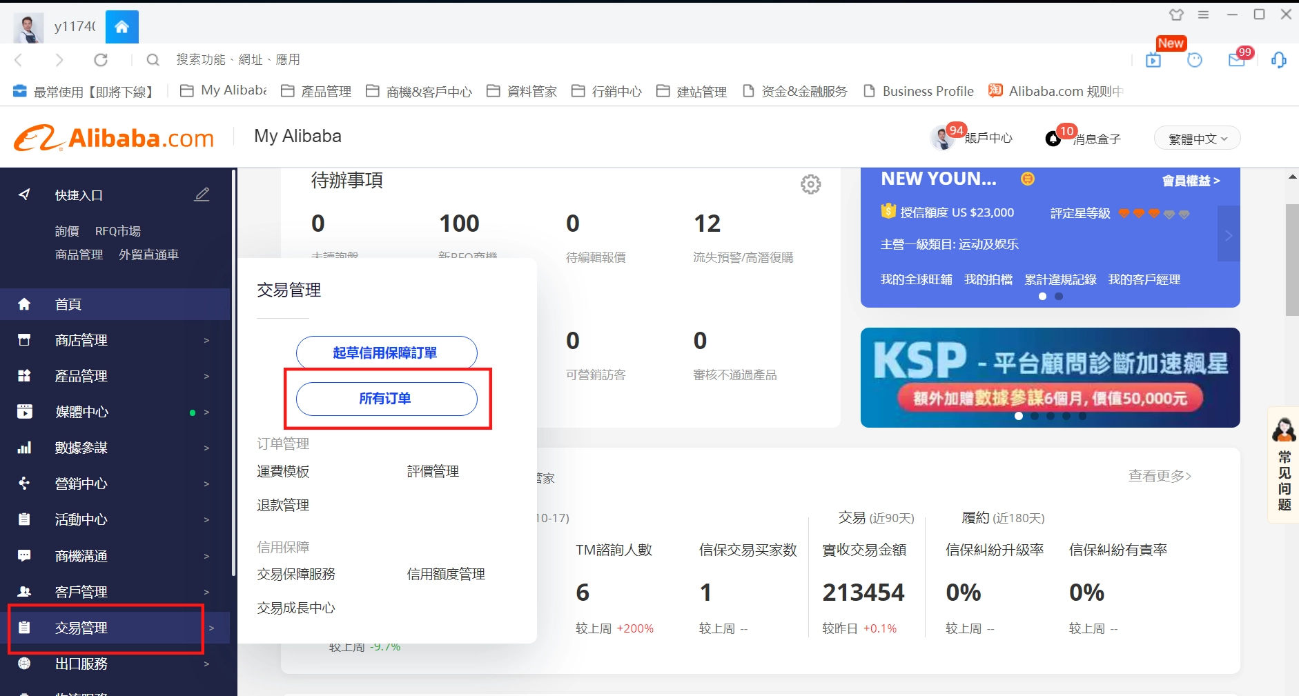
Task: Expand the 營銷中心 submenu arrow
Action: pos(206,484)
